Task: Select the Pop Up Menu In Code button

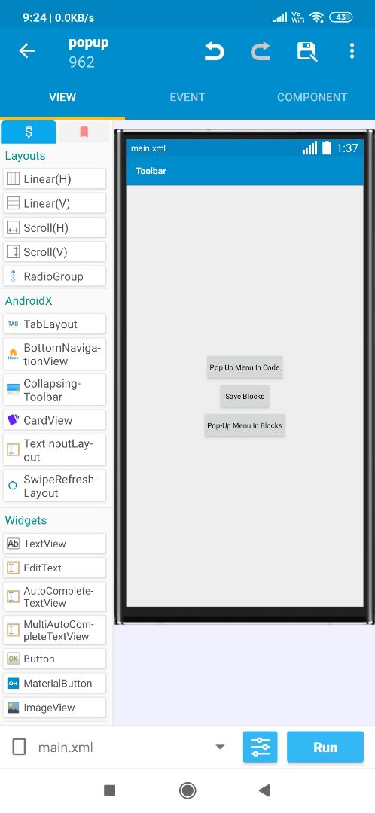Action: 245,367
